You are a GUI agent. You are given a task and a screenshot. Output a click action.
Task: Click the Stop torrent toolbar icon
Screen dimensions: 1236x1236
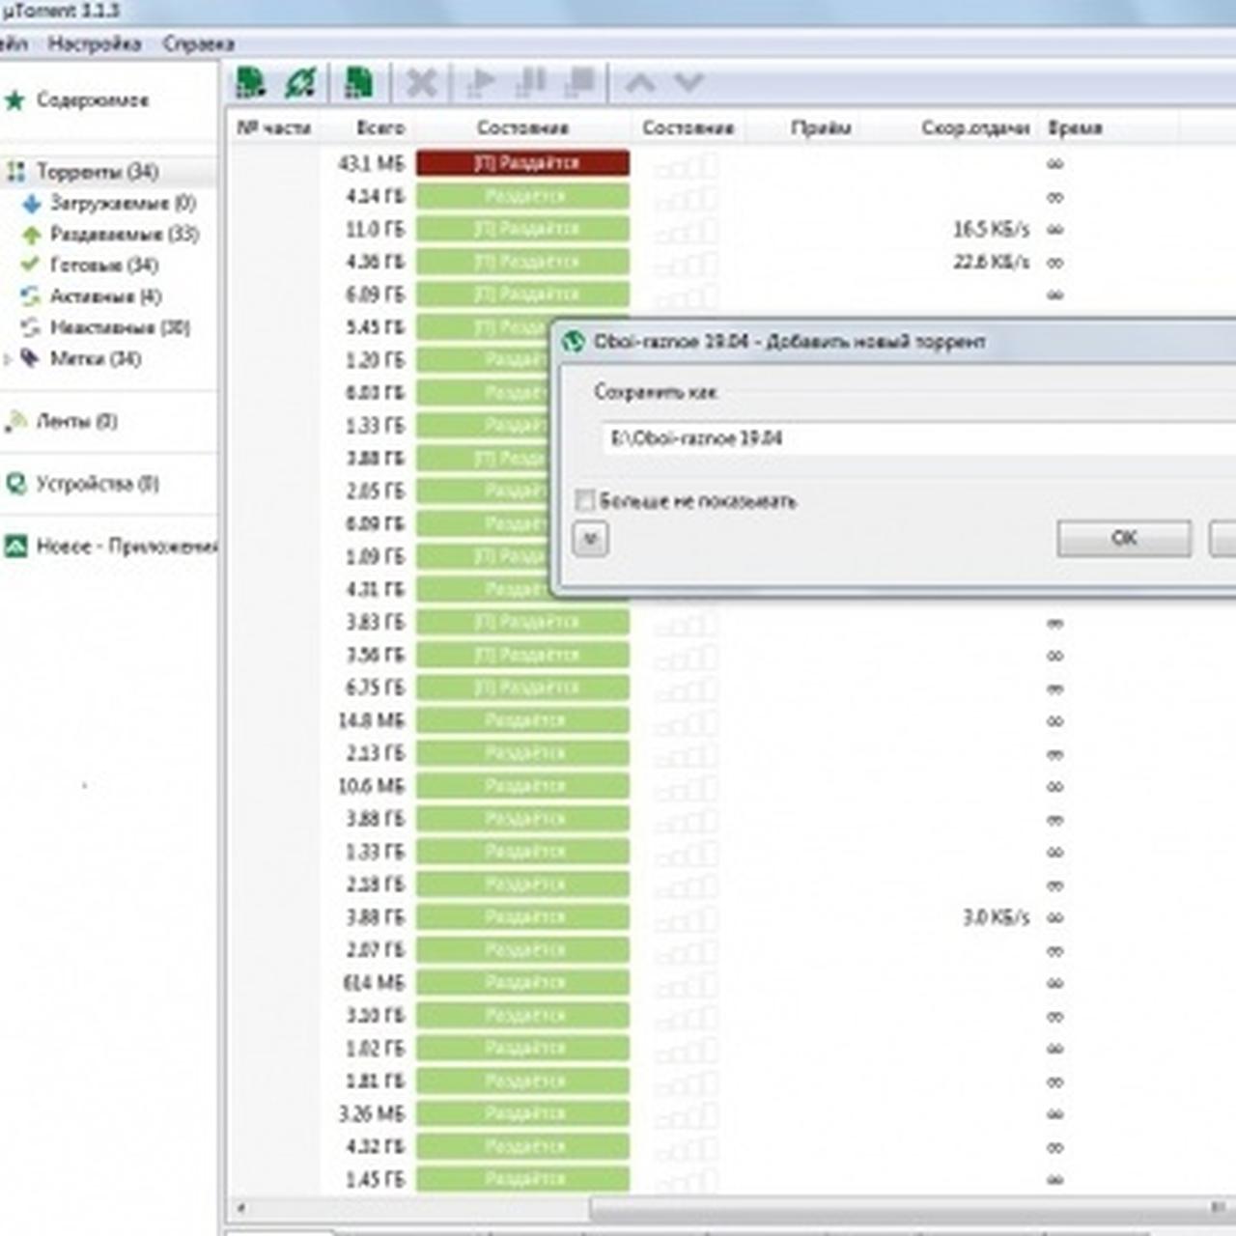[579, 83]
